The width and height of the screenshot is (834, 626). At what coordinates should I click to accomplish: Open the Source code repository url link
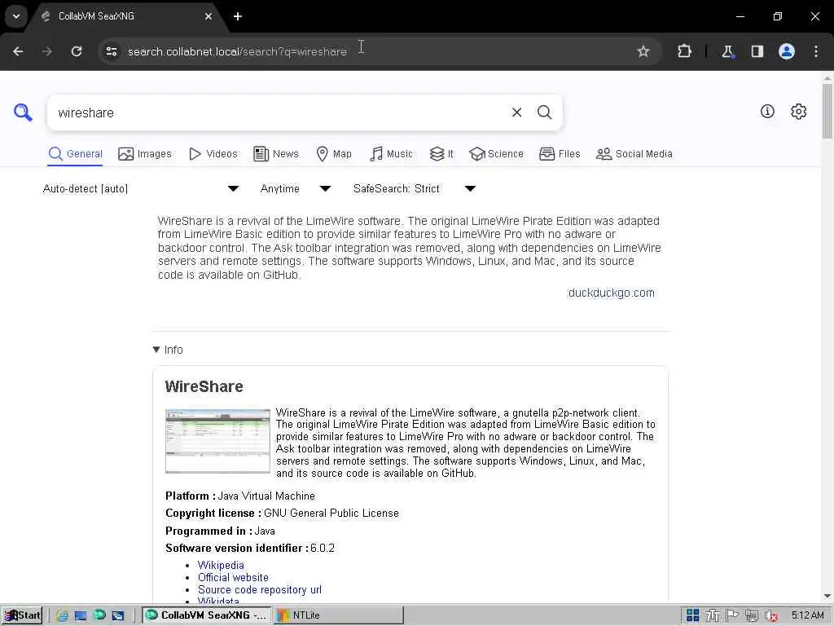[260, 590]
